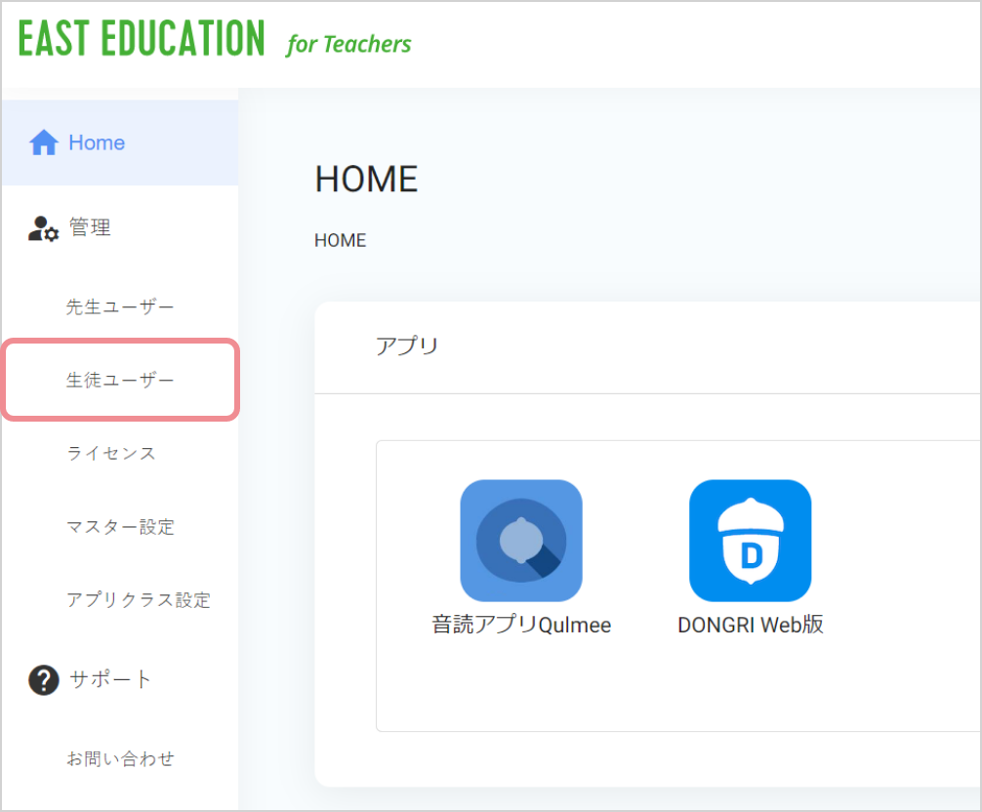Open 先生ユーザー in the sidebar
This screenshot has height=812, width=982.
coord(120,306)
